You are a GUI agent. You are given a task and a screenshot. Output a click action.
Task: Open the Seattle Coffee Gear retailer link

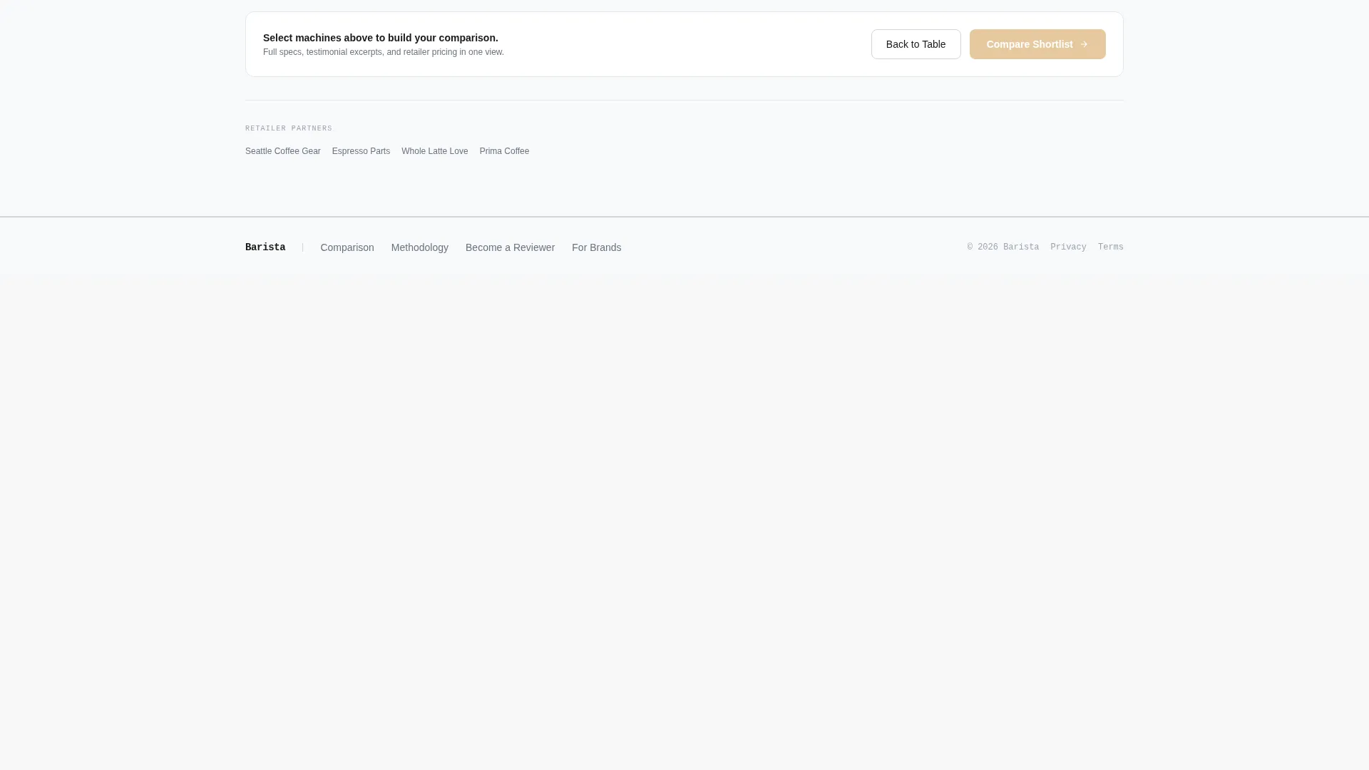pyautogui.click(x=283, y=151)
